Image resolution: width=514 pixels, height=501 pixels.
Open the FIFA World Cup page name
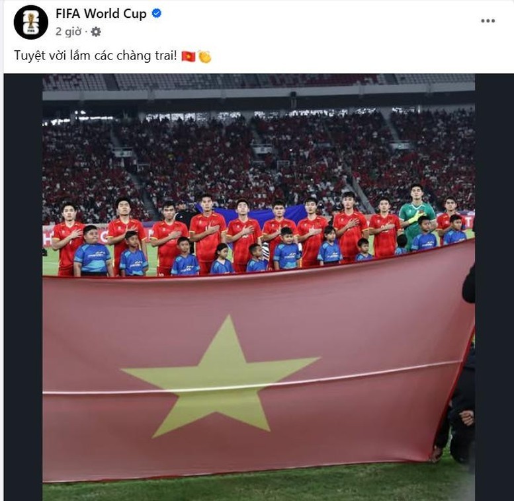point(101,14)
